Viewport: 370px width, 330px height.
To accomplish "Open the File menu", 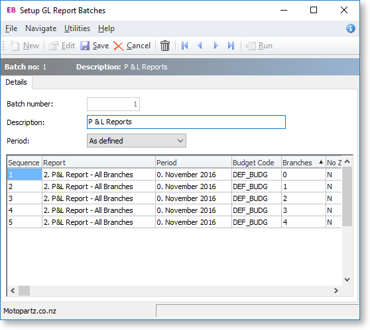I will coord(11,28).
